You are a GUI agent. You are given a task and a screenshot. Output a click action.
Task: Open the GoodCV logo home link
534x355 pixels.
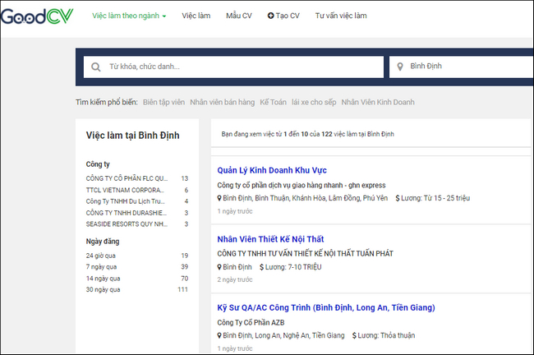click(x=37, y=16)
